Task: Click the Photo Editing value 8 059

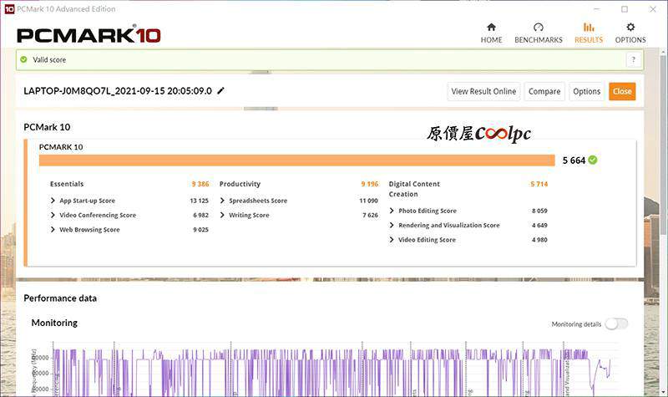Action: tap(539, 211)
